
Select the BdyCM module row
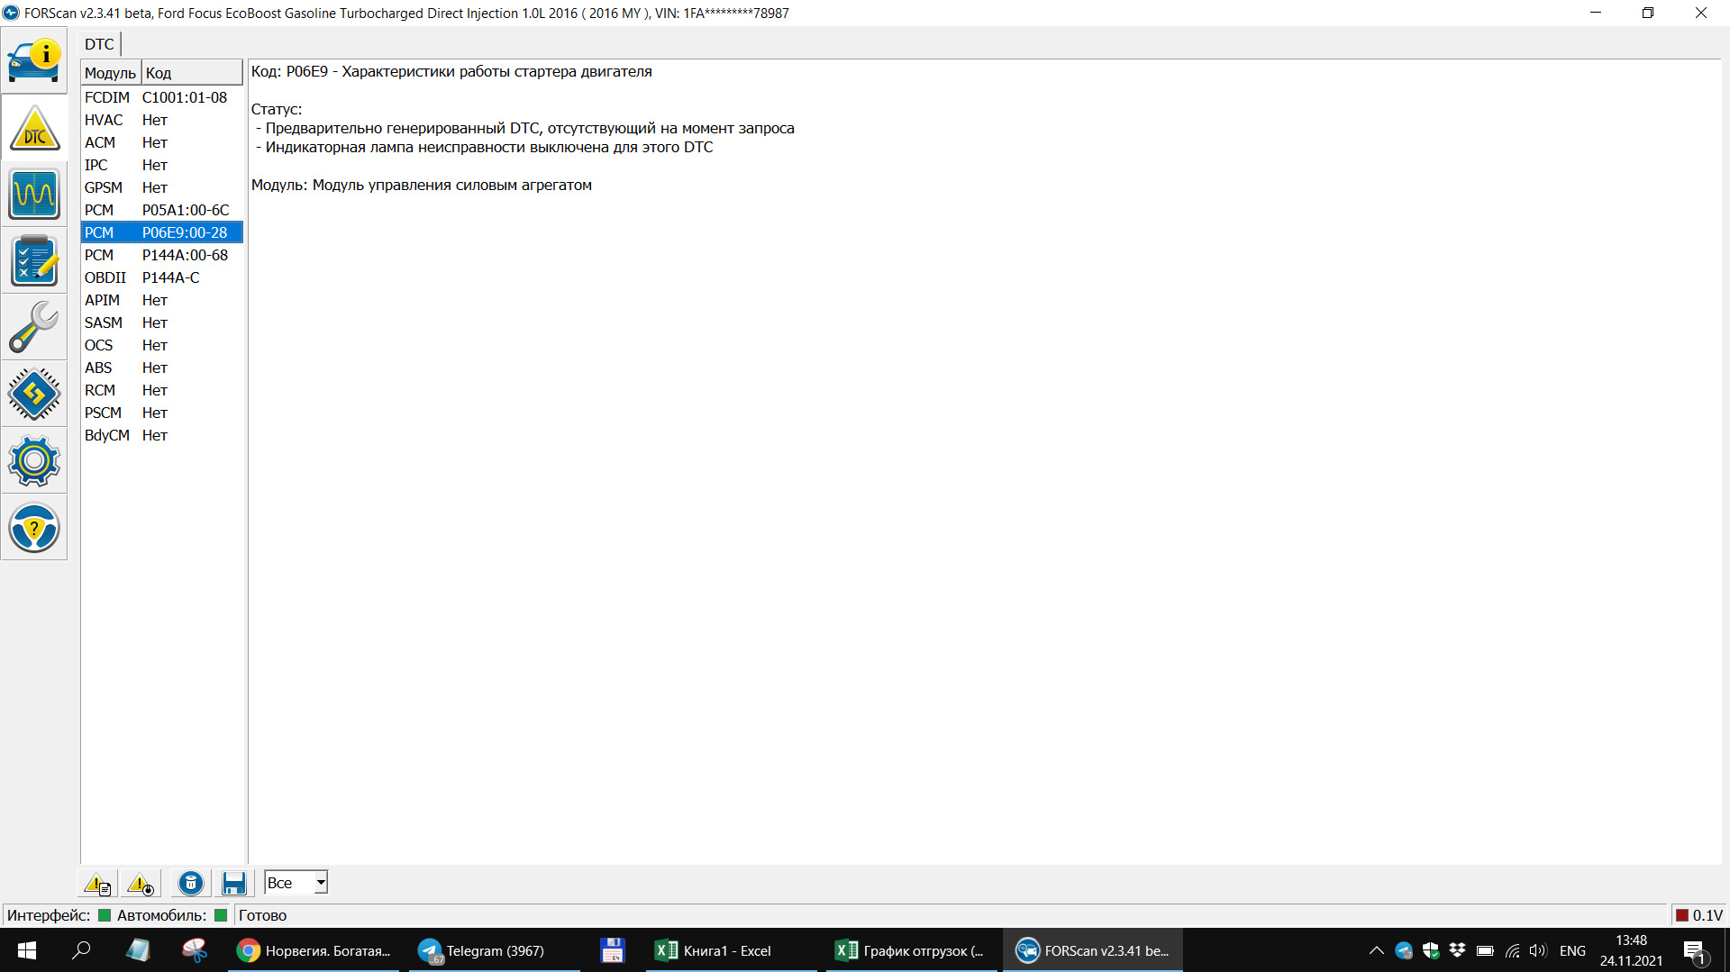[x=162, y=435]
